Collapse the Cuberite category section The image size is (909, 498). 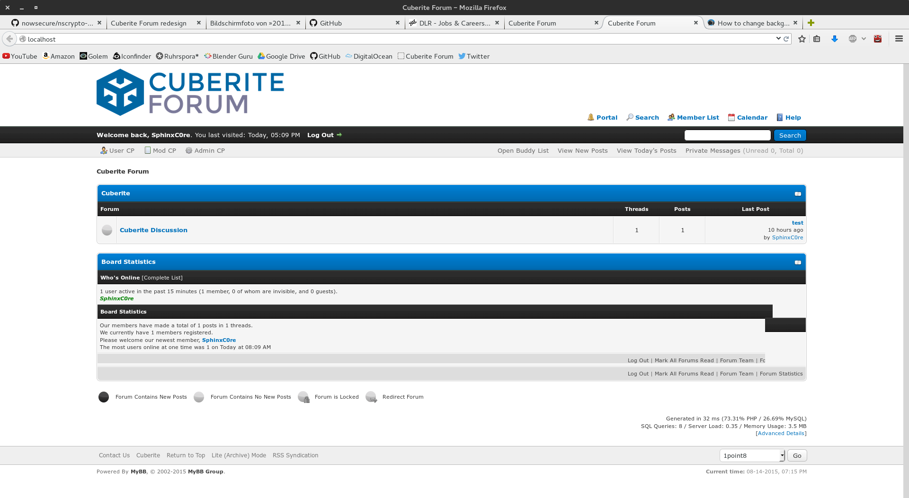798,194
